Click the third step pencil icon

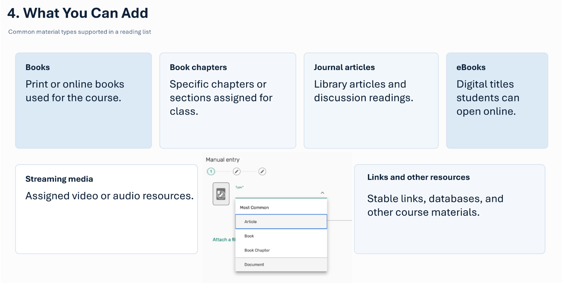point(262,171)
